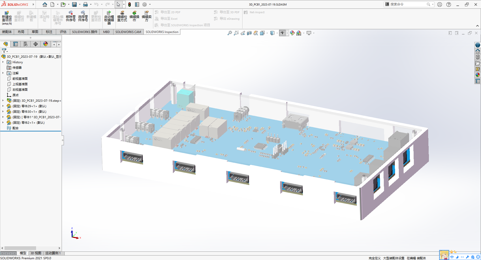Screen dimensions: 481x260
Task: Click the Home welcome icon in title bar
Action: click(x=45, y=4)
